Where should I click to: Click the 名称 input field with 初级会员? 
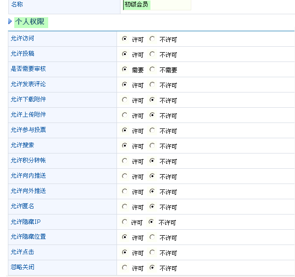pos(157,5)
